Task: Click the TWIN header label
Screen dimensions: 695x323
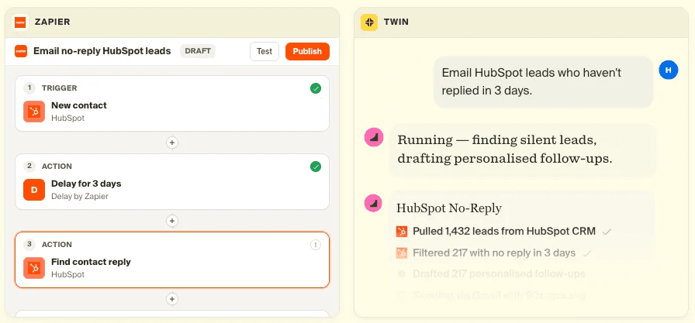Action: (396, 22)
